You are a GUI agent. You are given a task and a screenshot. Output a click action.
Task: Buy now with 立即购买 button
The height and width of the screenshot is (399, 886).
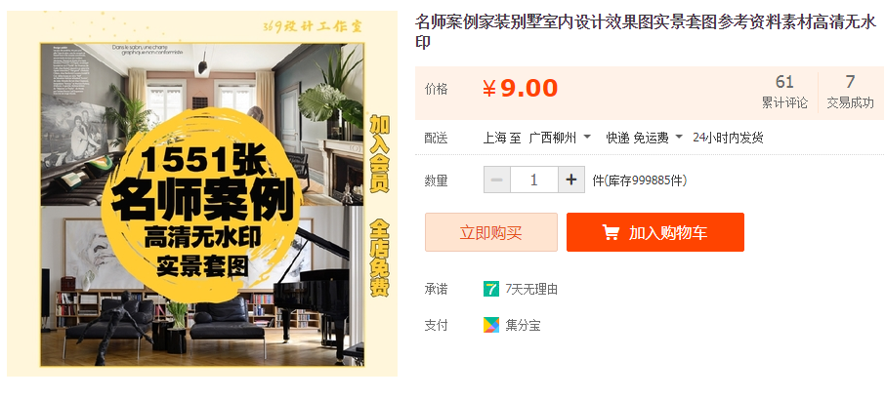click(x=491, y=232)
